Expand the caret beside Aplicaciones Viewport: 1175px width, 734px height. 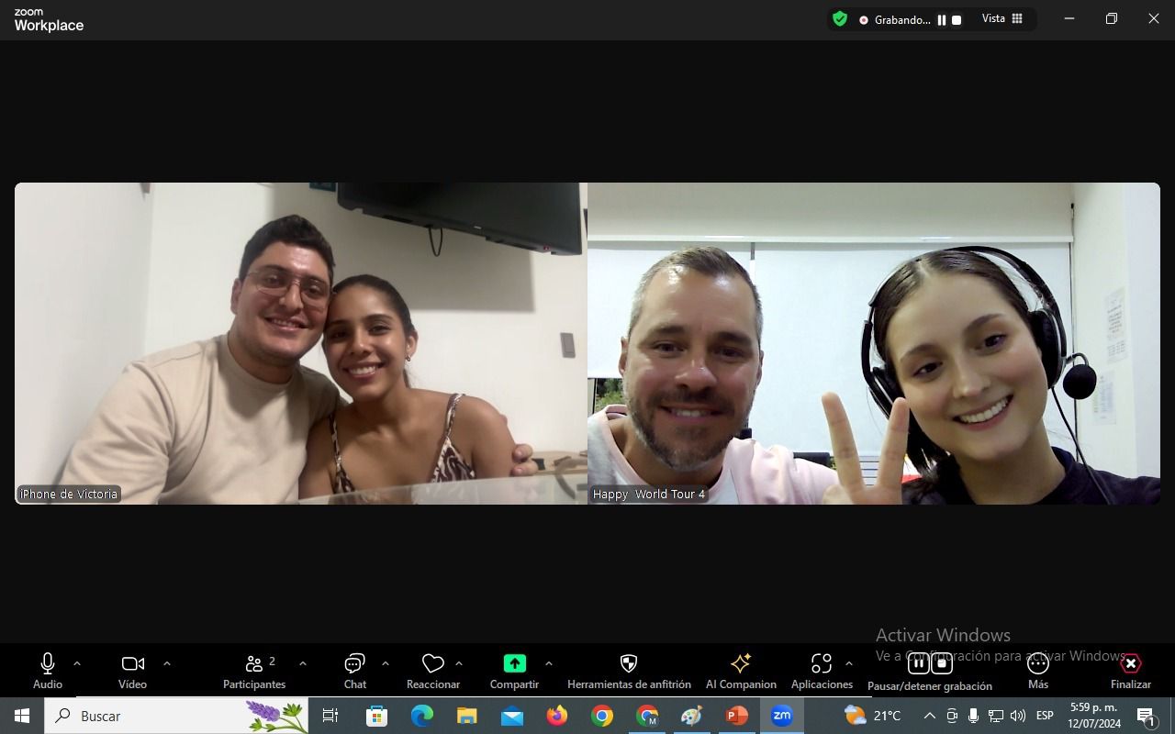click(849, 663)
